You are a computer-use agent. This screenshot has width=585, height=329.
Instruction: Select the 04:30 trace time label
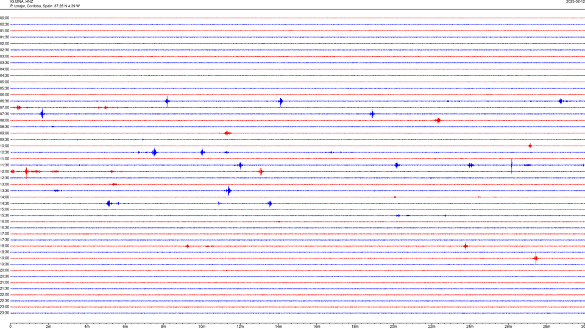[4, 76]
